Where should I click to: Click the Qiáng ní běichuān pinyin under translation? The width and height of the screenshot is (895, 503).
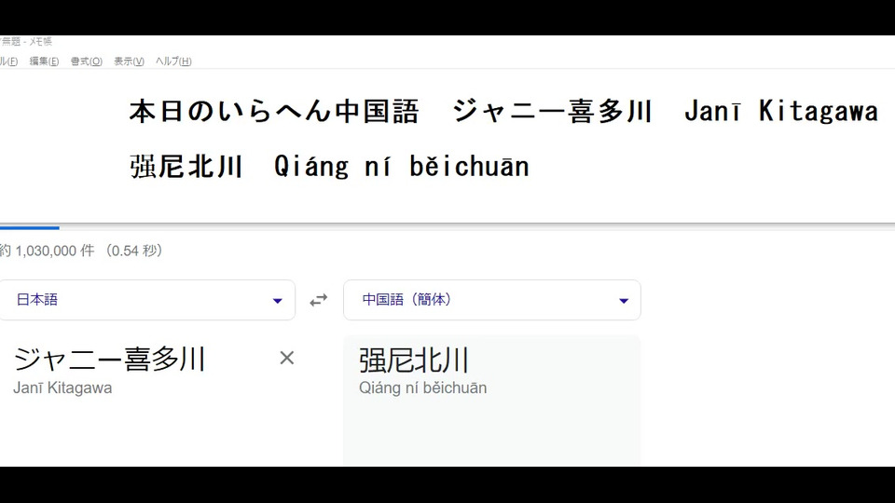422,387
